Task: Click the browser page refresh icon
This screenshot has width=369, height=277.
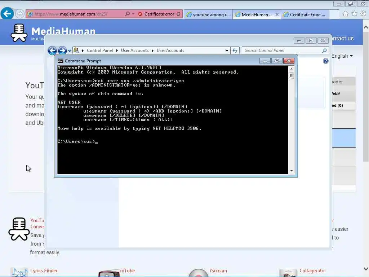Action: pyautogui.click(x=179, y=14)
